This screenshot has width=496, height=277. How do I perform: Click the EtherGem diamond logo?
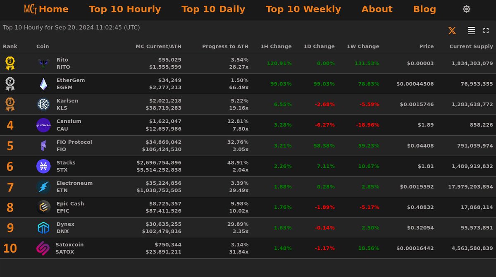43,84
